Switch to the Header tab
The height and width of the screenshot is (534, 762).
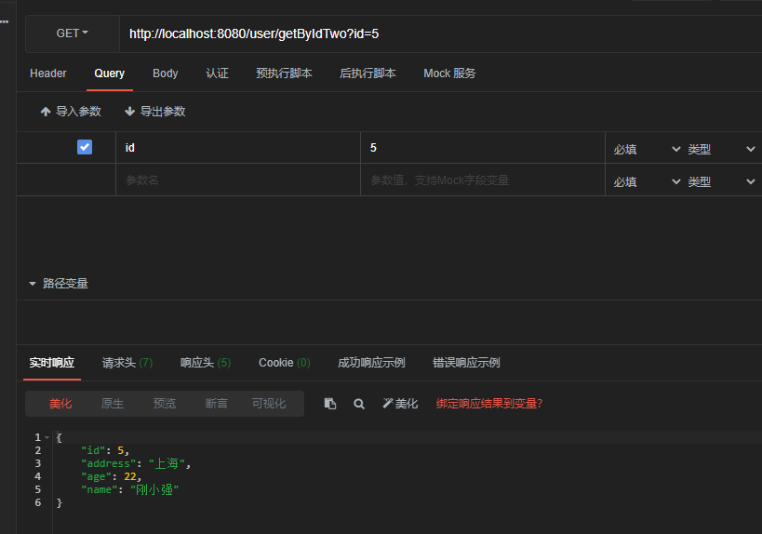pos(48,73)
